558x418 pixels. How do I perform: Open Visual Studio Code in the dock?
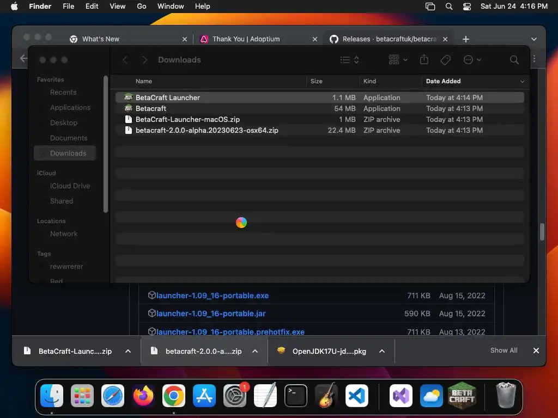click(356, 396)
